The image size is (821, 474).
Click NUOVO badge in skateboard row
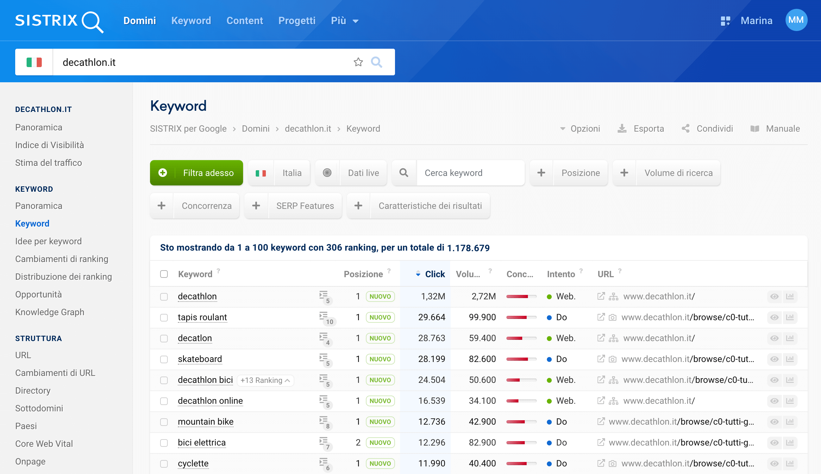[x=380, y=359]
